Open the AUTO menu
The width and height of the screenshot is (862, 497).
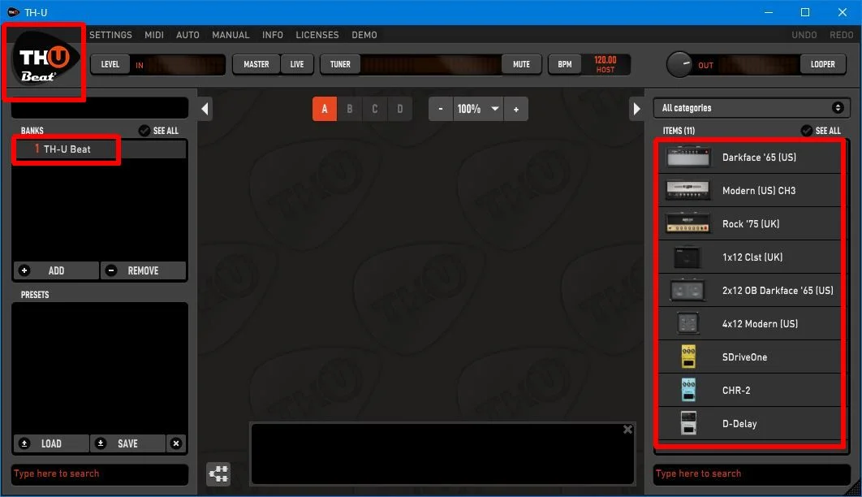[x=187, y=35]
